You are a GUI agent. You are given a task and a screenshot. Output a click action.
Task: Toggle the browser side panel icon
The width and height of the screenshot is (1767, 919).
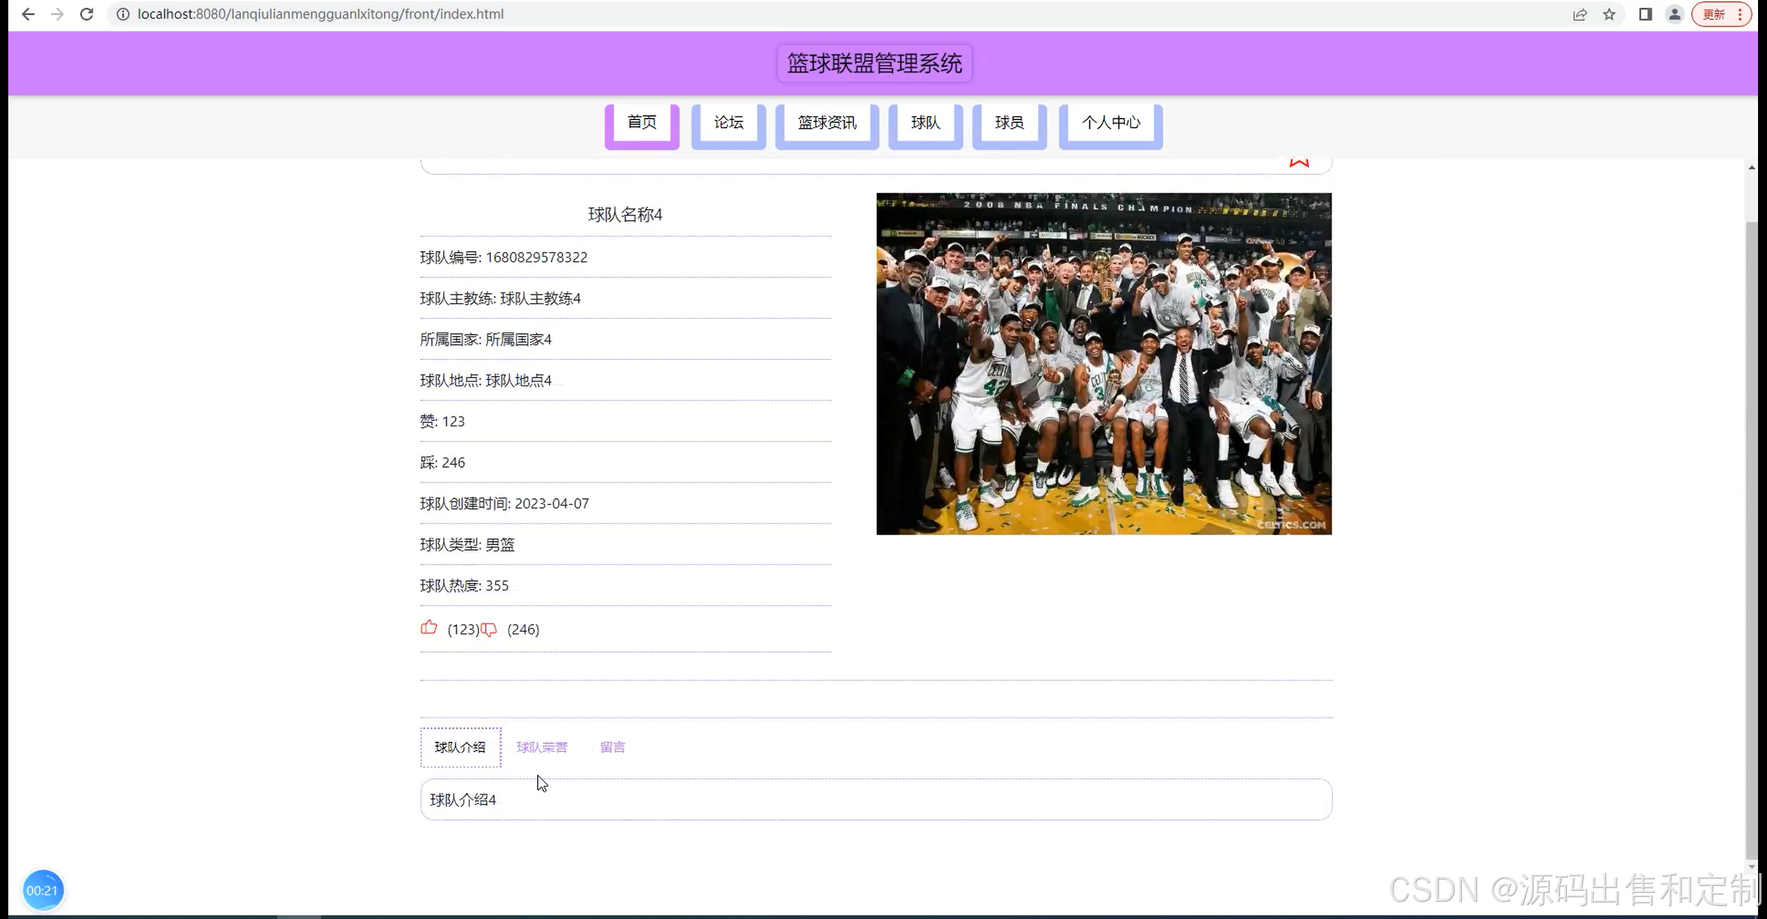(1645, 14)
